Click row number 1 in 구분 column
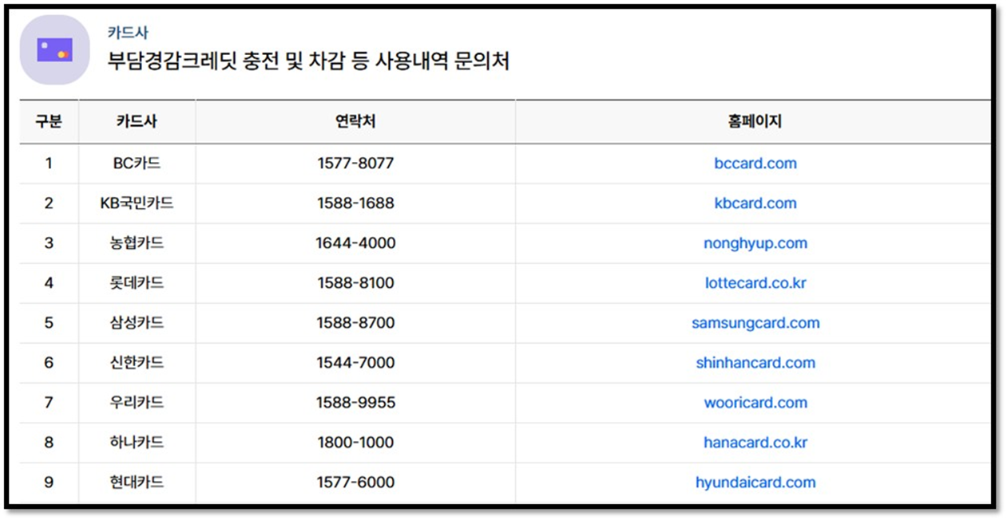1007x520 pixels. (x=49, y=163)
